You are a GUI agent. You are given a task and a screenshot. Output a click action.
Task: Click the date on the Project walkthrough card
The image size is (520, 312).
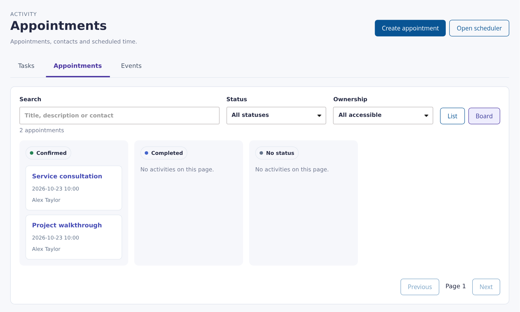click(55, 238)
